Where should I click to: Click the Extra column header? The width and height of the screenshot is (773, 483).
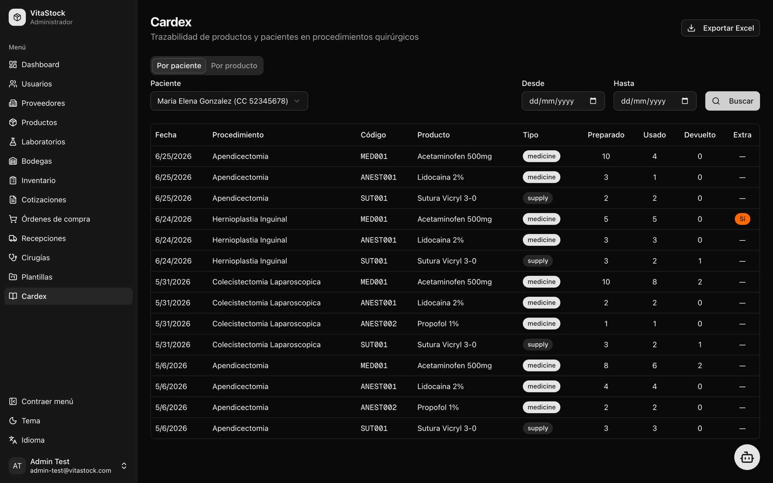(742, 135)
